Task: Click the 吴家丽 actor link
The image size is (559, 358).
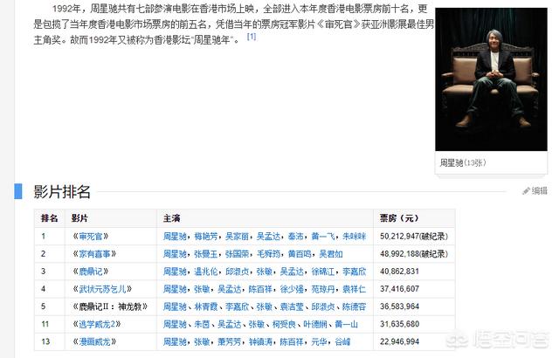Action: tap(237, 237)
